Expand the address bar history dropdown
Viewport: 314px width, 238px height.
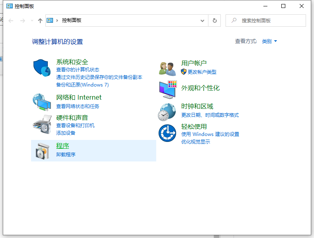[x=202, y=20]
